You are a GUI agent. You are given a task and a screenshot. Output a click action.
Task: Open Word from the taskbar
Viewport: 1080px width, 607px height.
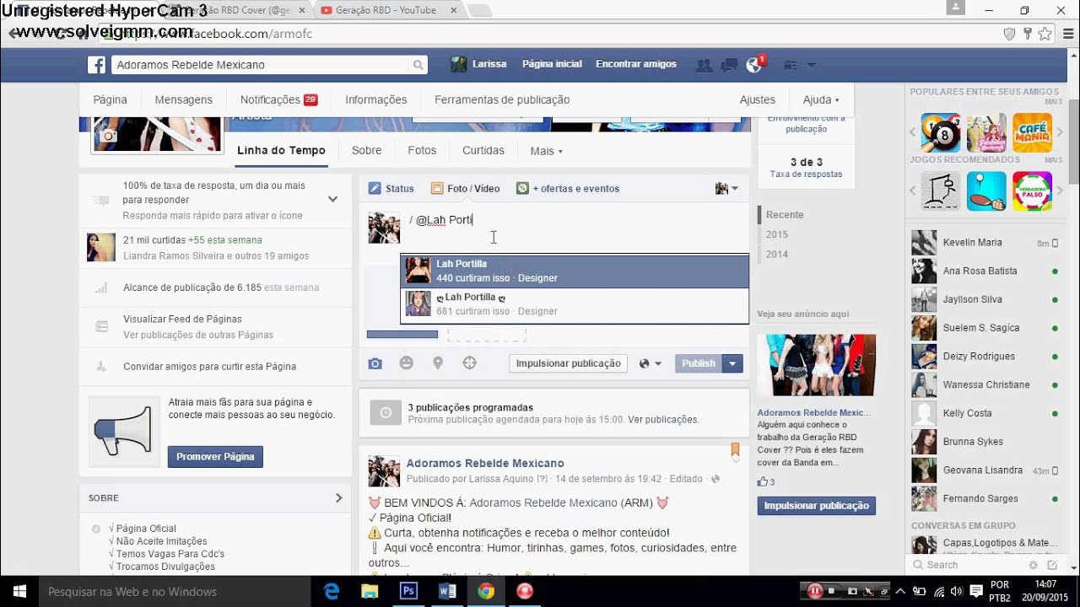(x=447, y=591)
